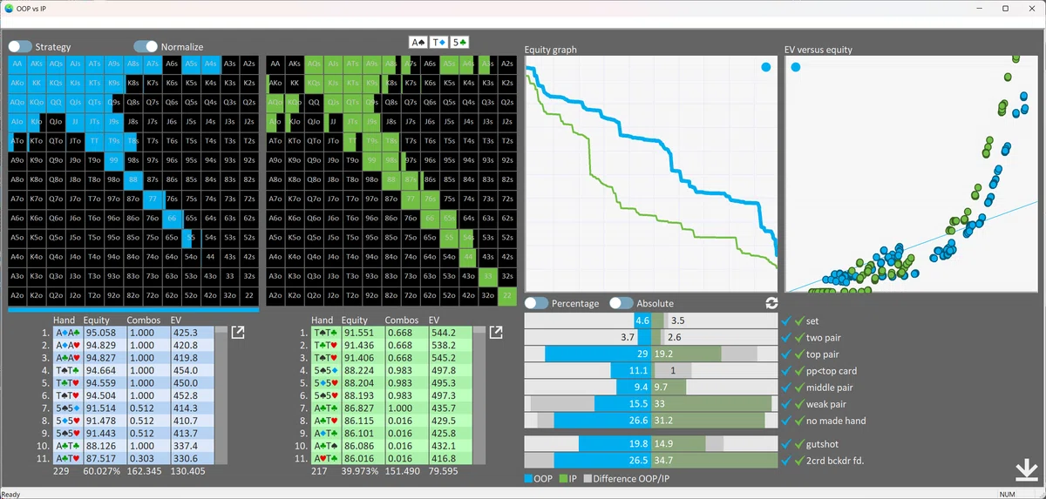Click the Equity graph title
1046x499 pixels.
[x=550, y=51]
